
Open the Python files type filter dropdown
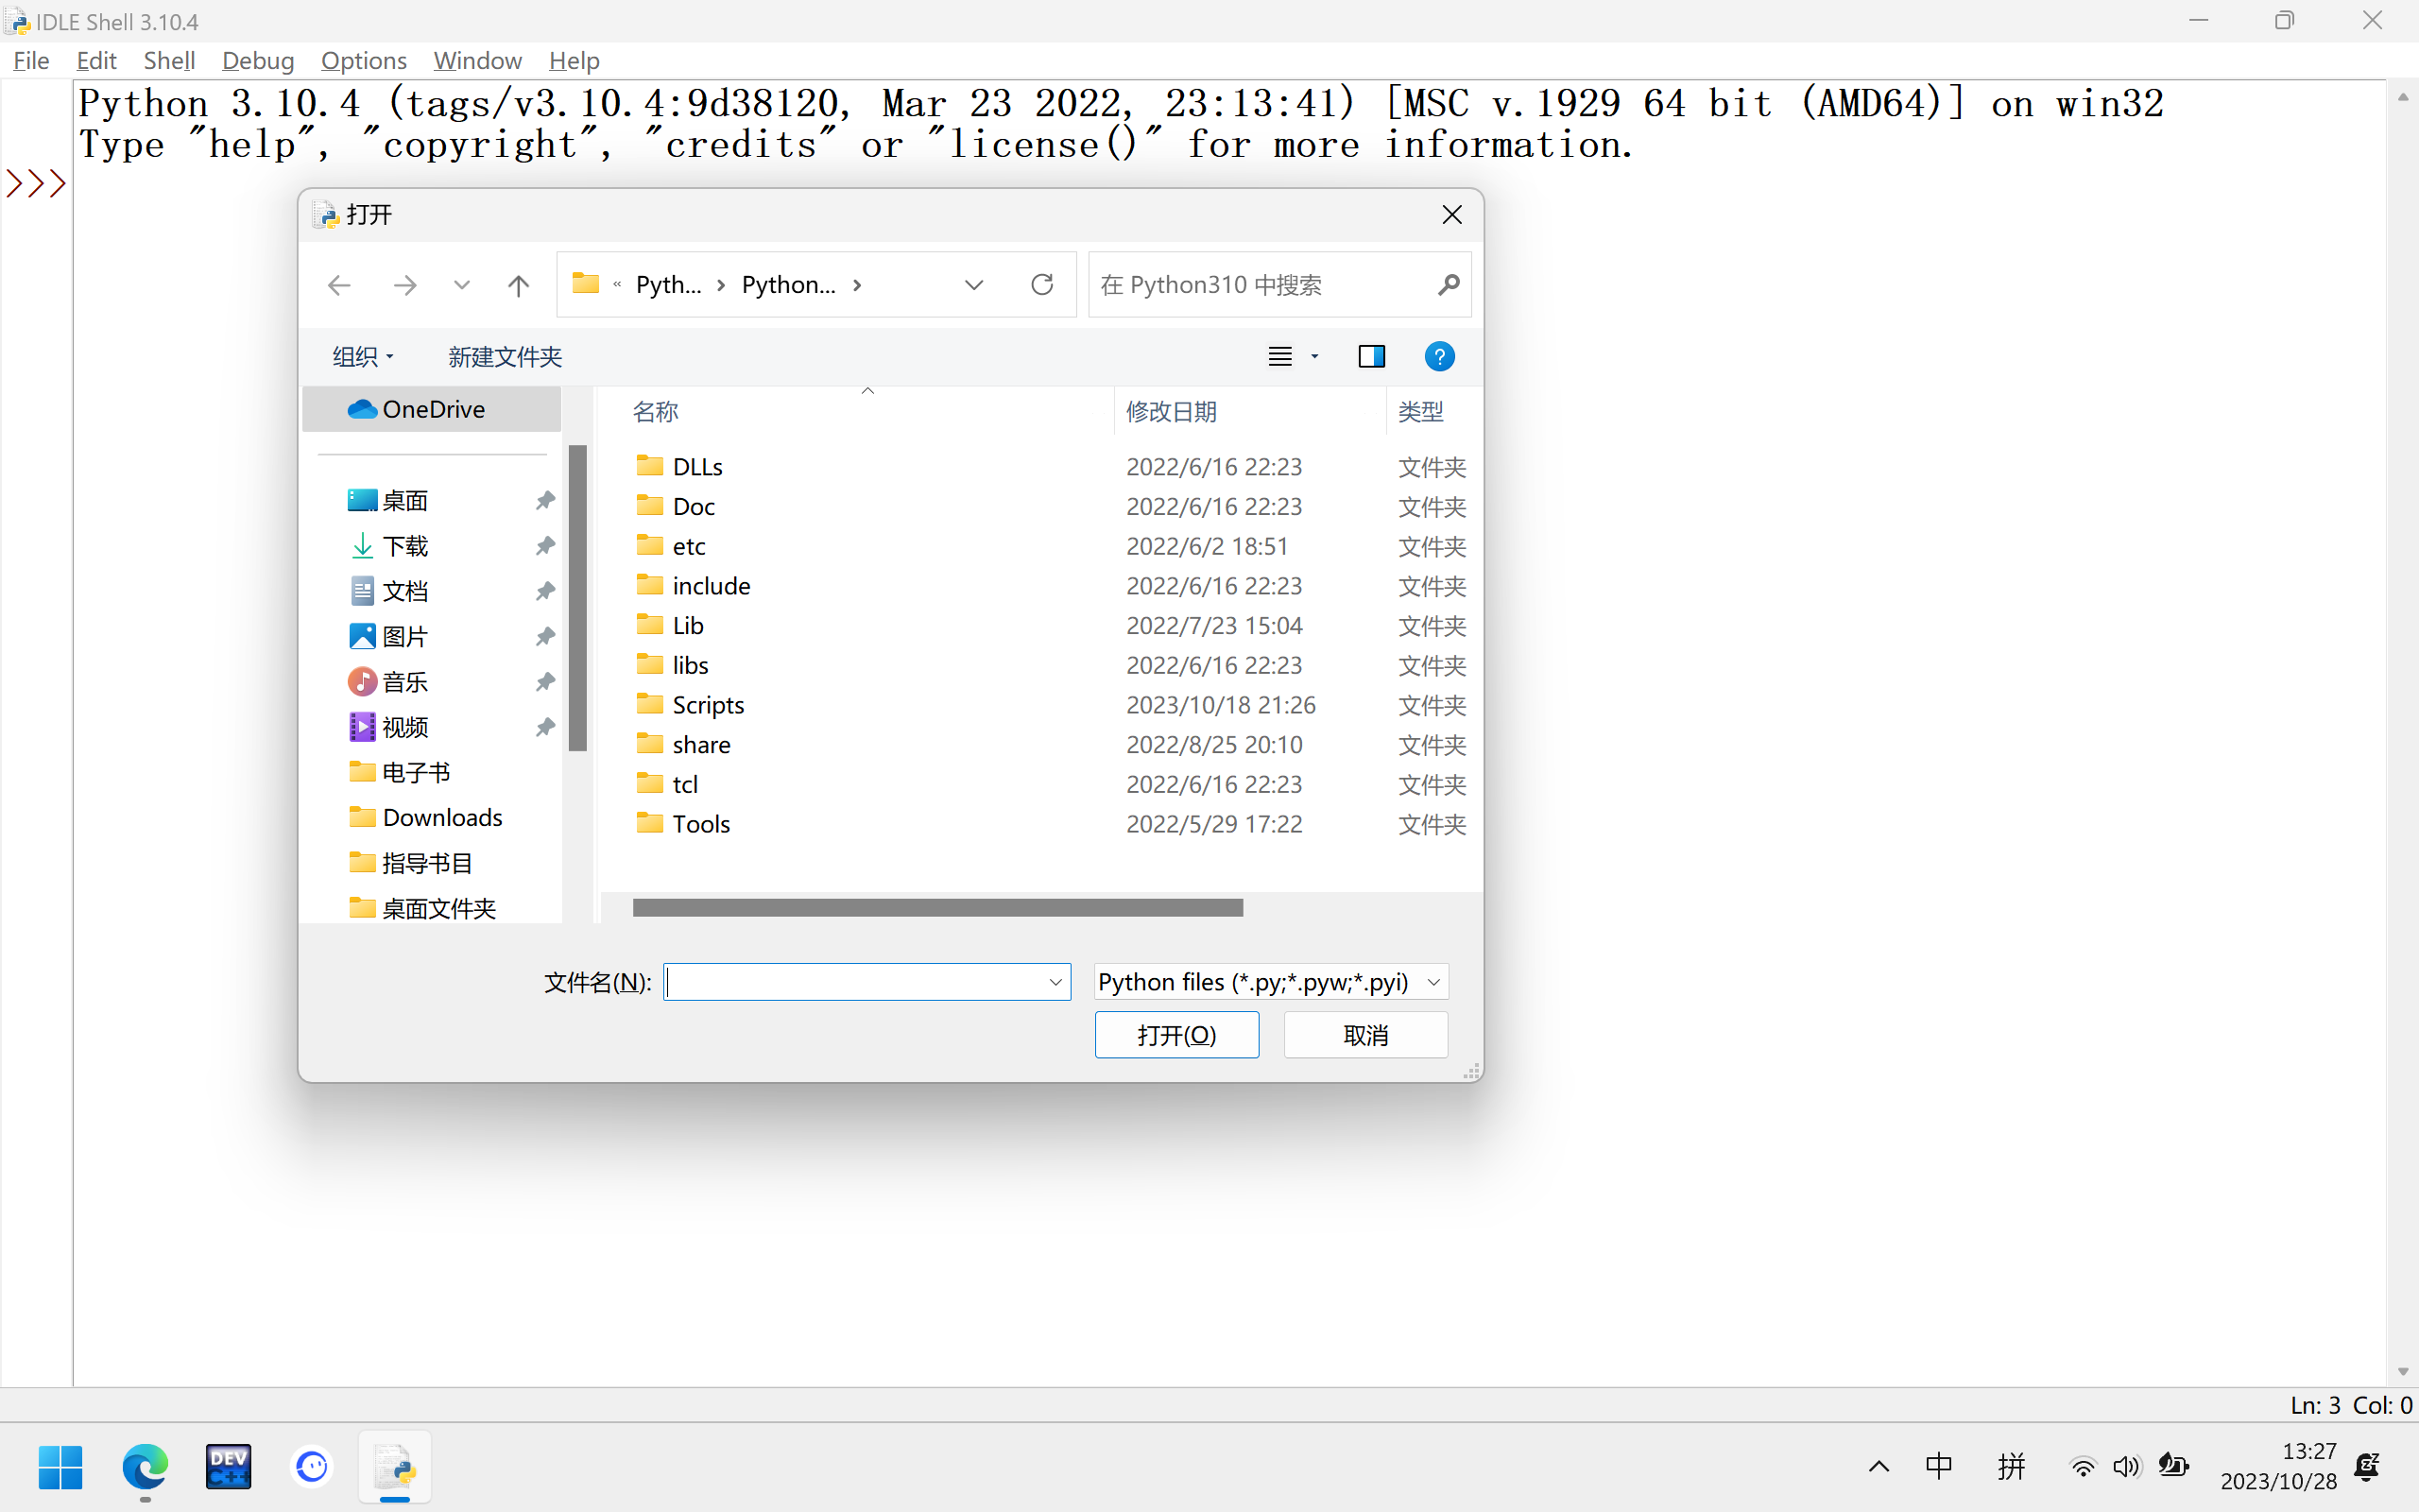[1271, 982]
